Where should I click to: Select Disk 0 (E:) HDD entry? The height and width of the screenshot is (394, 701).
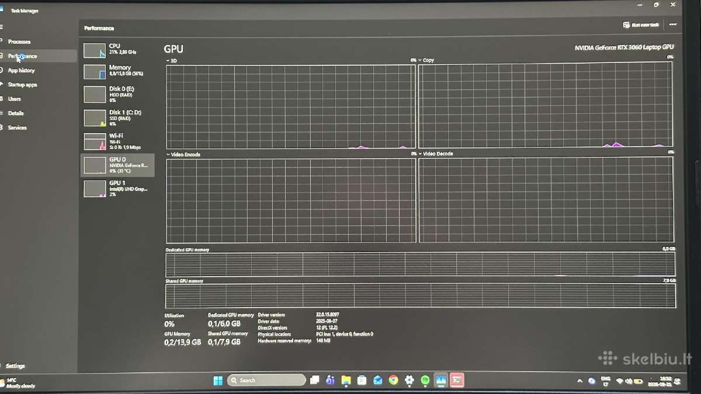click(x=117, y=94)
